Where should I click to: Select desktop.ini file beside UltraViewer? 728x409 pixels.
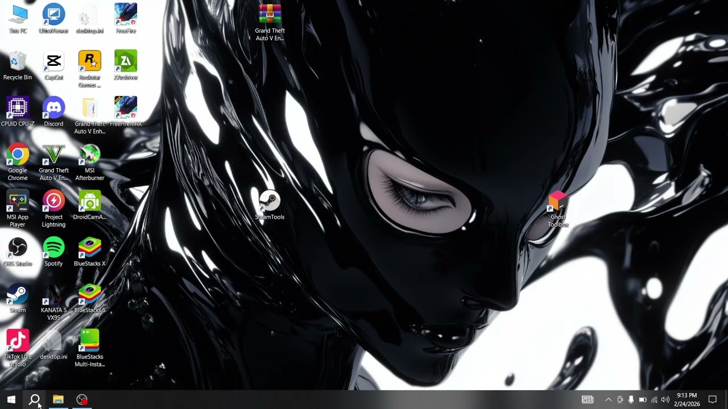click(90, 19)
